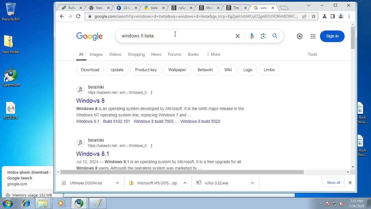The width and height of the screenshot is (371, 209).
Task: Click the Sign in button
Action: click(x=332, y=36)
